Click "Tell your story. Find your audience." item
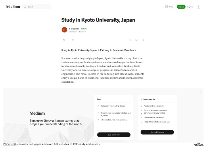The width and height of the screenshot is (207, 146). [114, 120]
